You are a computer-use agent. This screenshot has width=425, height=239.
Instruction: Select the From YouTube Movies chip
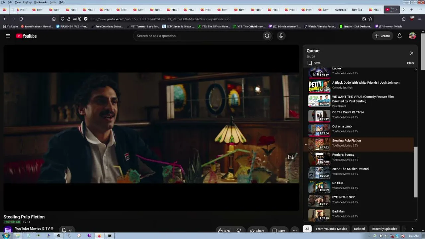pos(331,229)
